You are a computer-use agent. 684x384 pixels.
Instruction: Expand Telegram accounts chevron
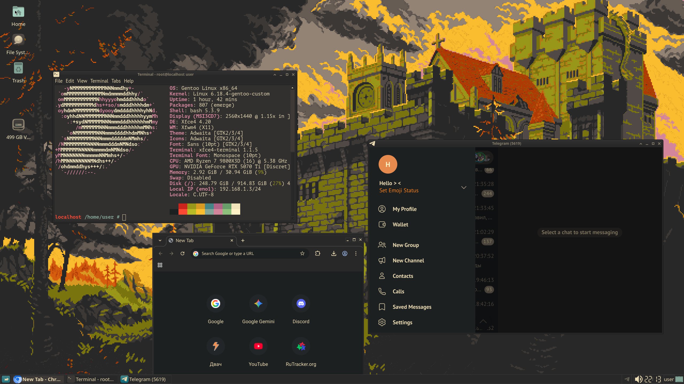[464, 187]
